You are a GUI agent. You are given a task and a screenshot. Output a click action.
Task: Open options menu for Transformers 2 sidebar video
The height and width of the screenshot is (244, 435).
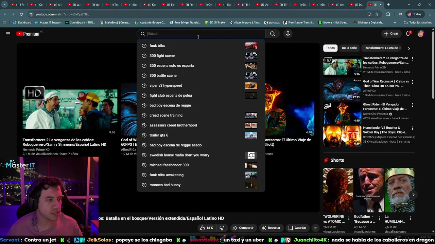tap(413, 59)
